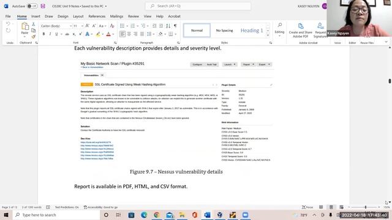392x220 pixels.
Task: Align text right
Action: (135, 34)
